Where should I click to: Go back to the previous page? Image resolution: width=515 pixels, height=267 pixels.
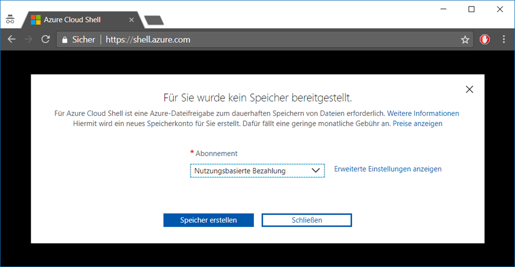12,40
